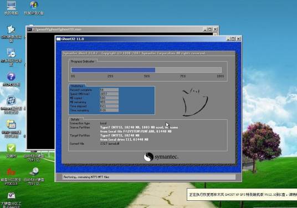Maximize the Ghost32 11.0 window

[233, 39]
